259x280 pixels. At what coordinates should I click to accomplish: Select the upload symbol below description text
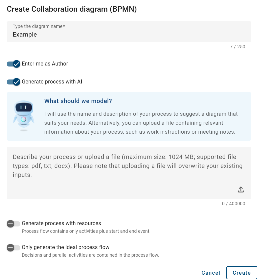tap(241, 189)
